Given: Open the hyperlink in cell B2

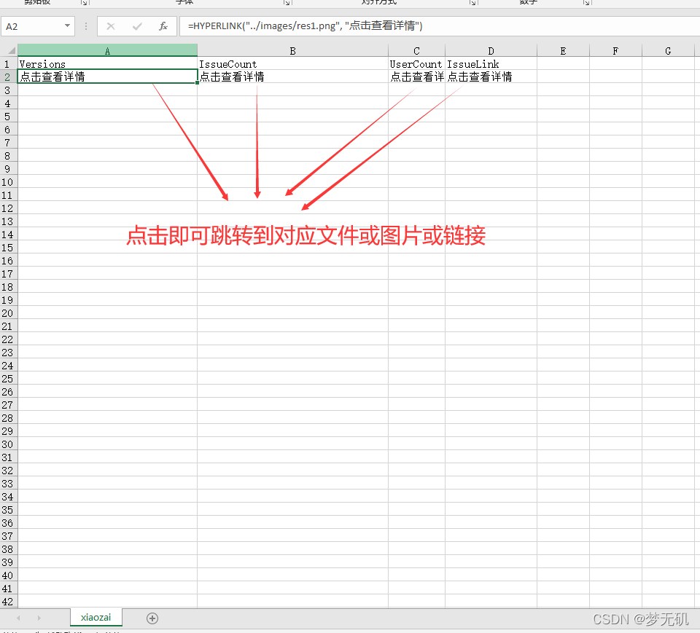Looking at the screenshot, I should [232, 76].
